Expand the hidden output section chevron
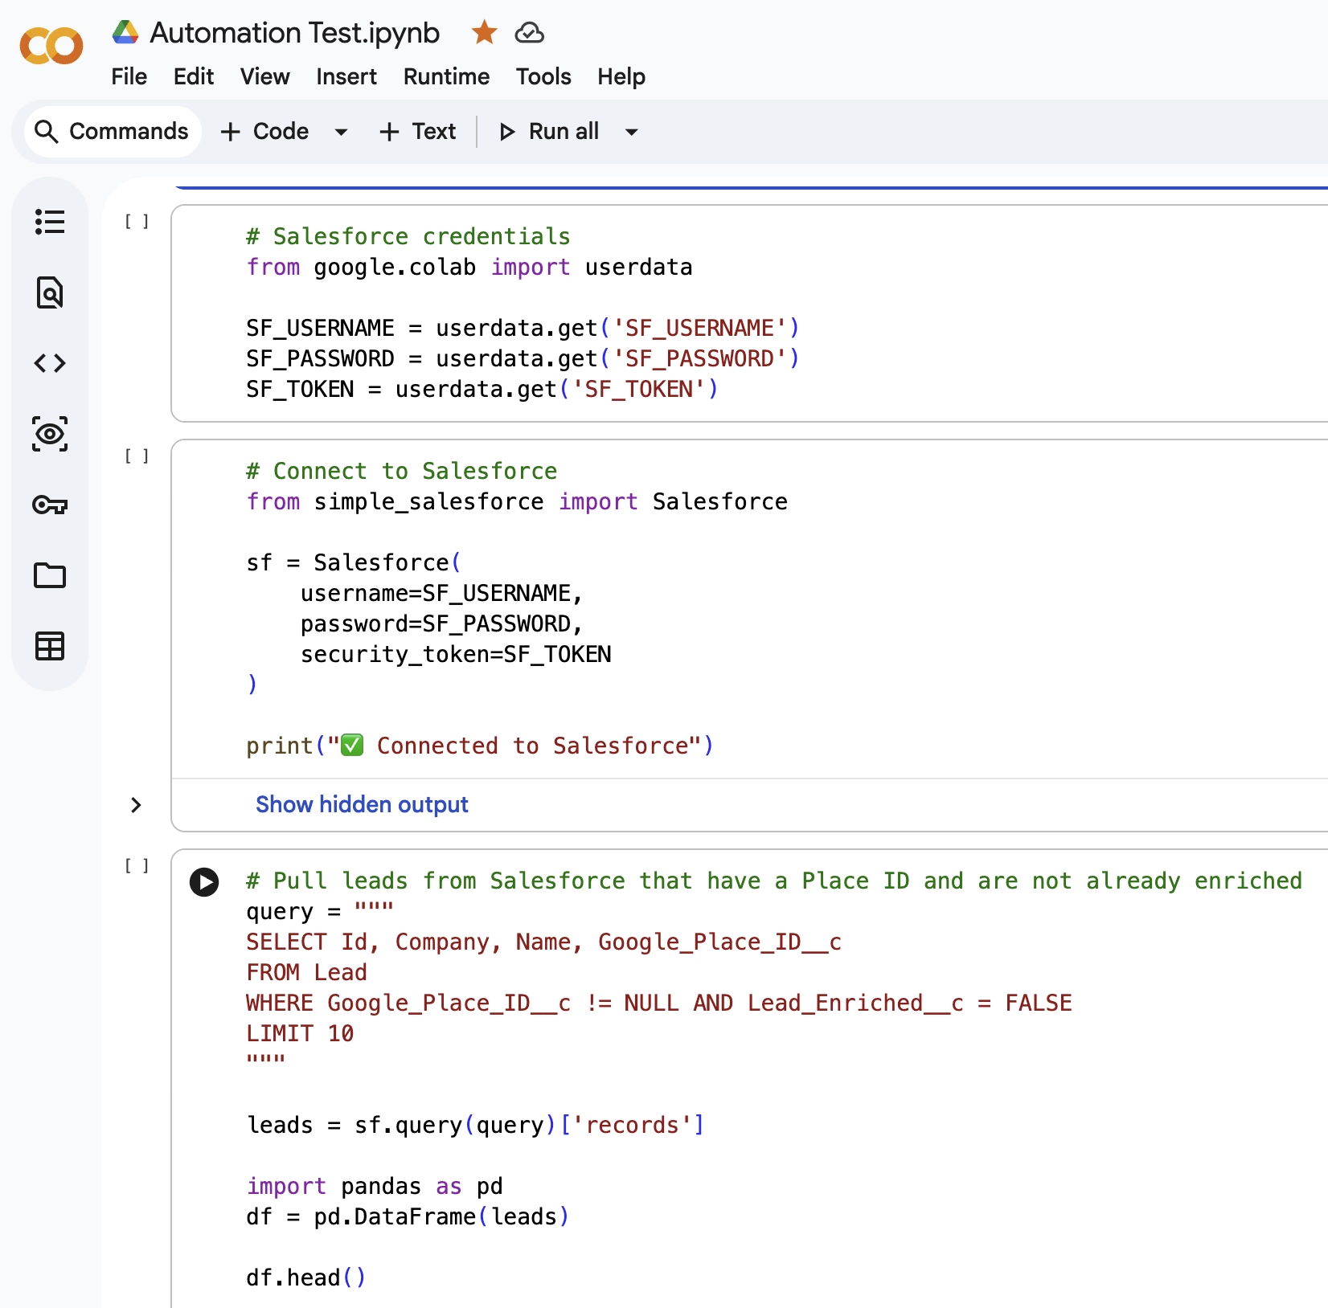The width and height of the screenshot is (1328, 1308). (x=136, y=805)
